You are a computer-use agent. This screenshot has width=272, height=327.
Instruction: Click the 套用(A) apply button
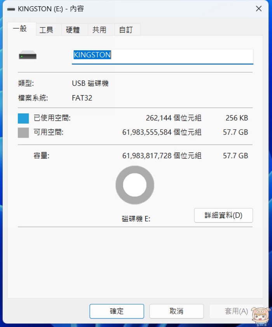(x=236, y=311)
